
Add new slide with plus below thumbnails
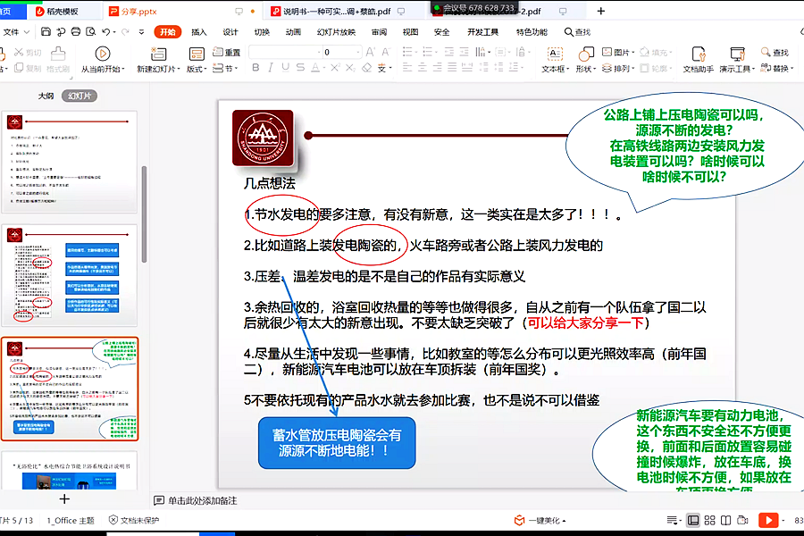pos(64,498)
